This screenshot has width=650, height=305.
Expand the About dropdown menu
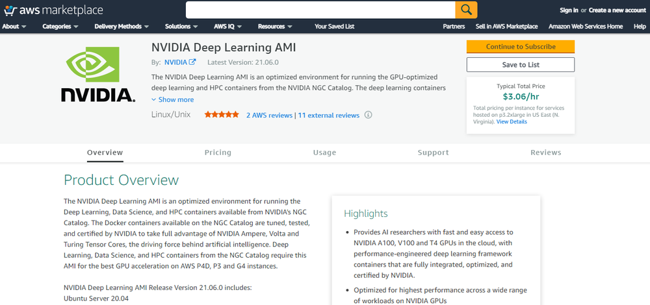(x=14, y=27)
